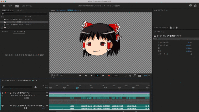Image resolution: width=199 pixels, height=112 pixels.
Task: Collapse the シーン properties section
Action: [x=154, y=39]
